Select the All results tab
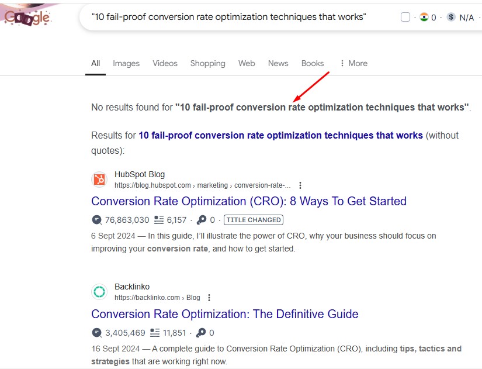The height and width of the screenshot is (369, 482). [95, 63]
